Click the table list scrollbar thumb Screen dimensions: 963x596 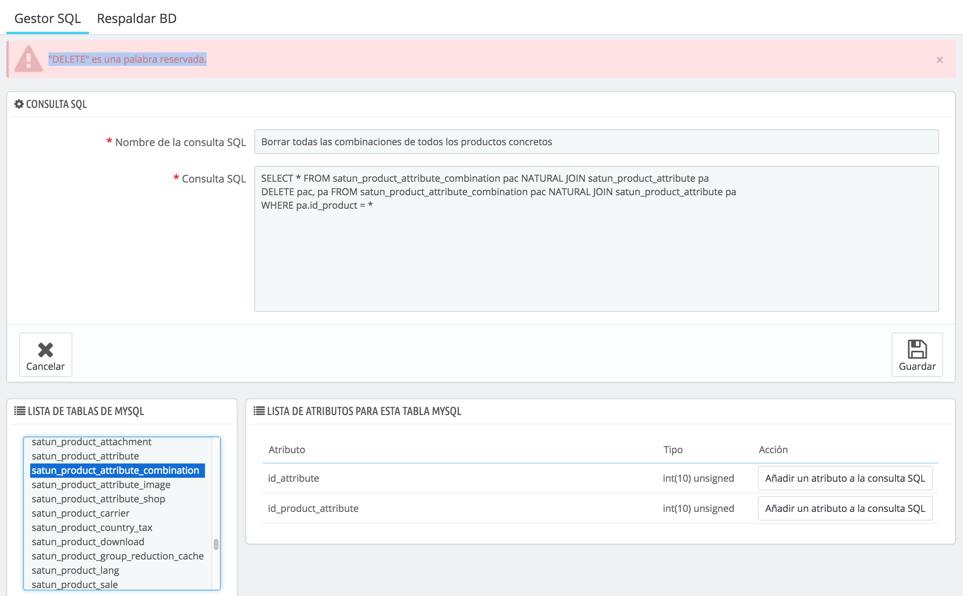tap(216, 544)
